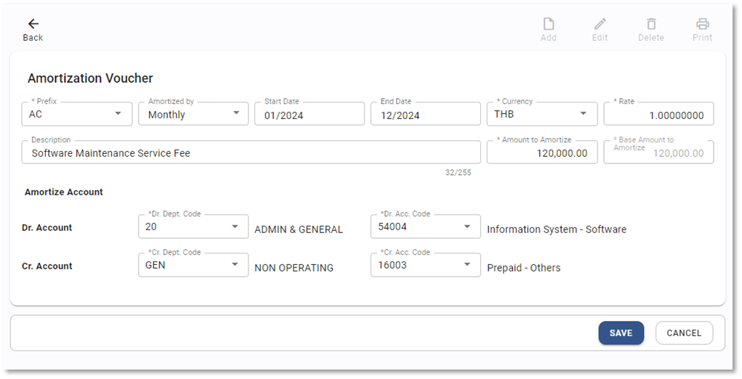The height and width of the screenshot is (379, 742).
Task: Expand the Cr. Dept. Code dropdown
Action: pyautogui.click(x=235, y=265)
